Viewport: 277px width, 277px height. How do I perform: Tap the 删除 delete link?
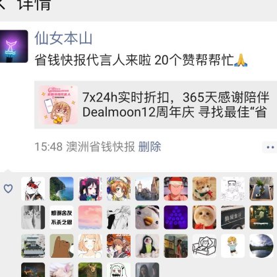[150, 146]
